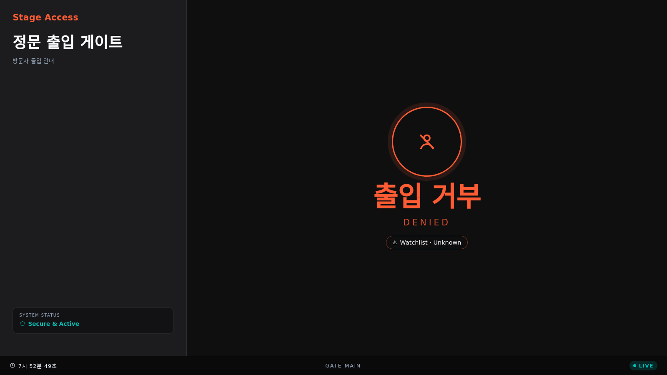This screenshot has width=667, height=375.
Task: Select the Watchlist · Unknown badge
Action: point(427,242)
